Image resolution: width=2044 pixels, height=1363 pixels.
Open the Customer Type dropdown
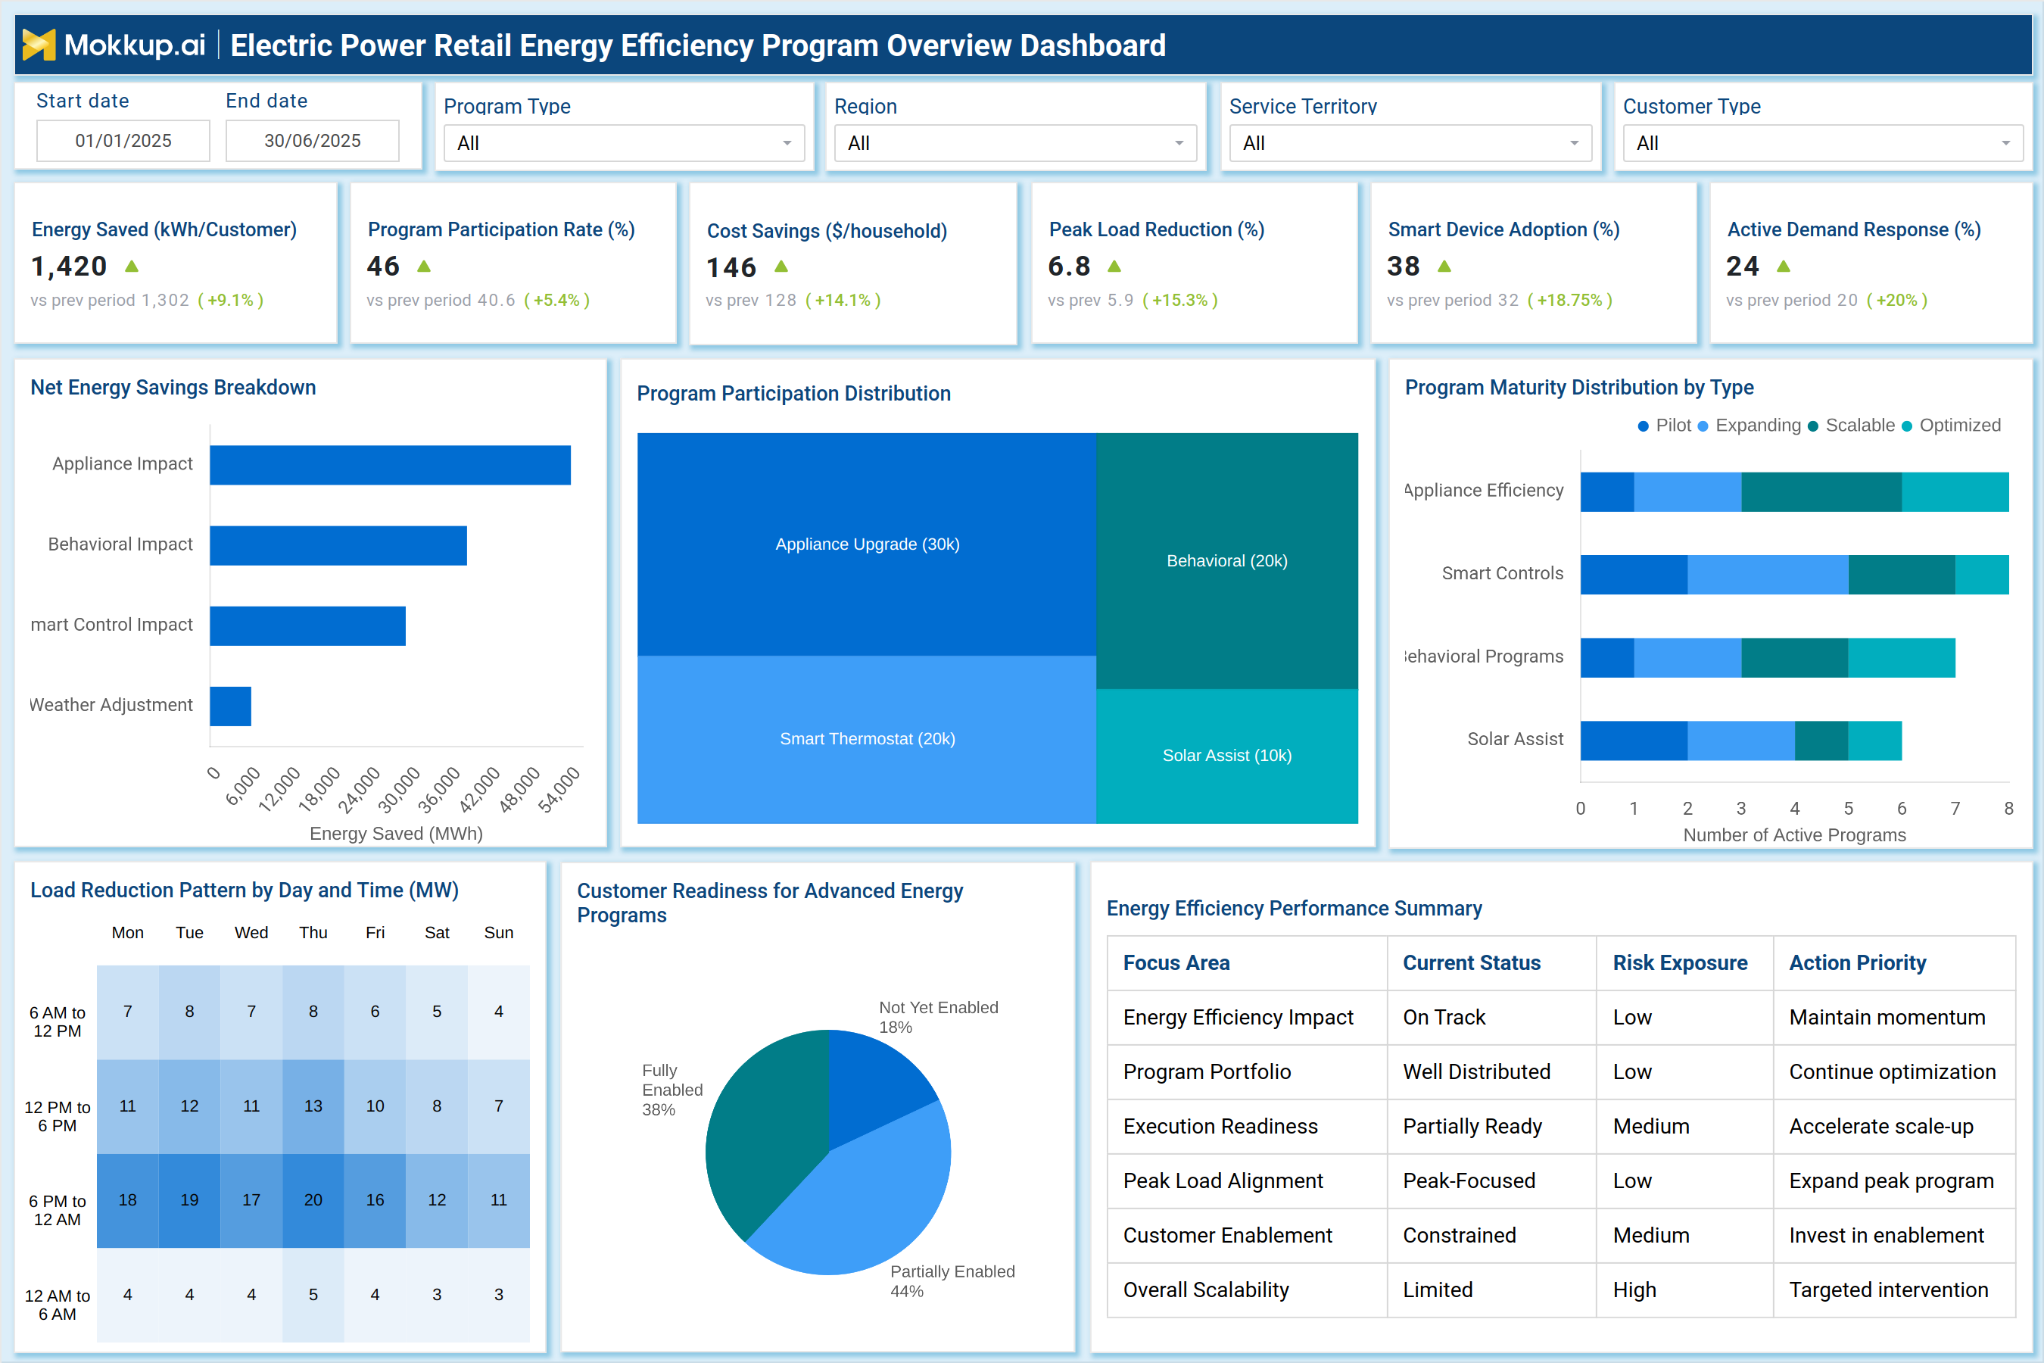1823,143
